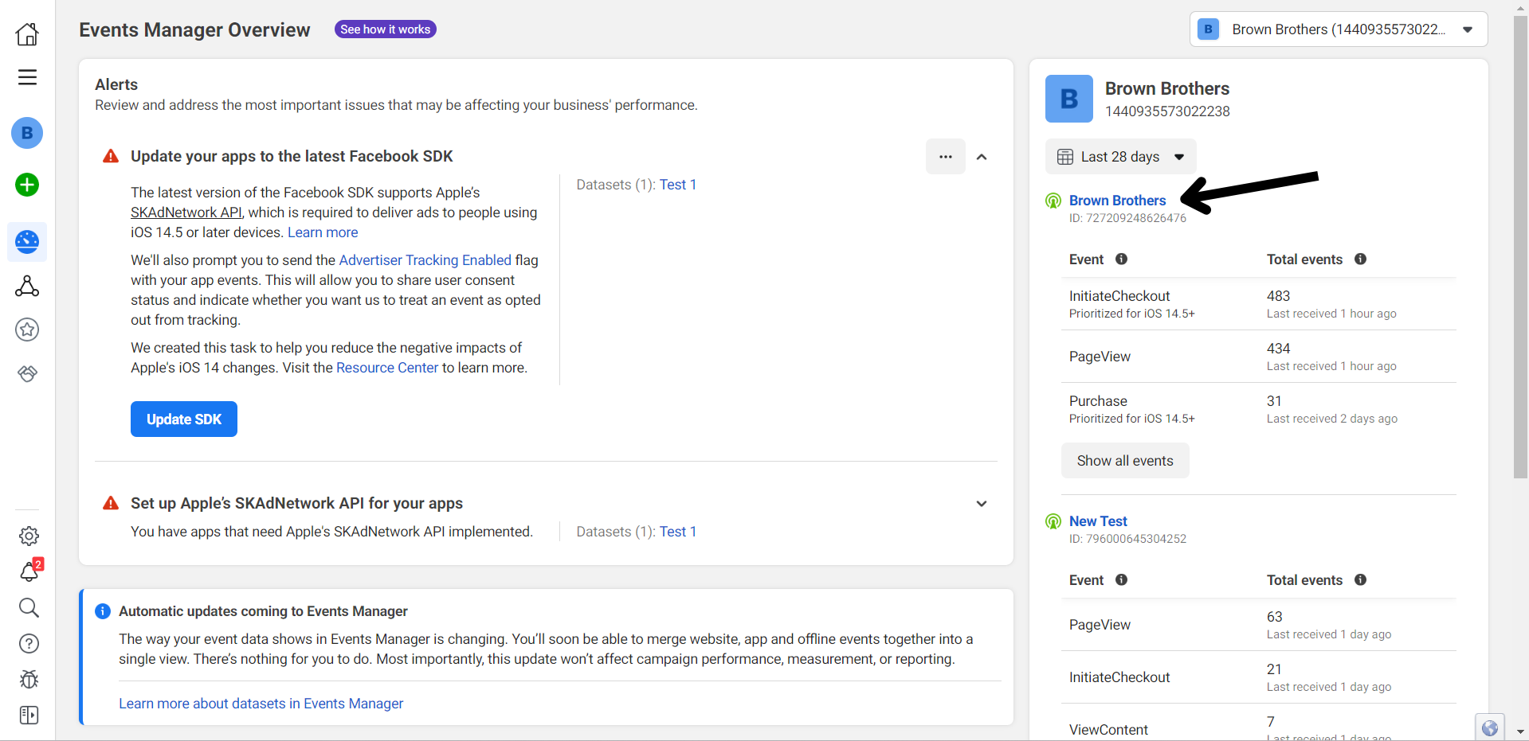
Task: Click the info icon next to Event under New Test
Action: tap(1121, 579)
